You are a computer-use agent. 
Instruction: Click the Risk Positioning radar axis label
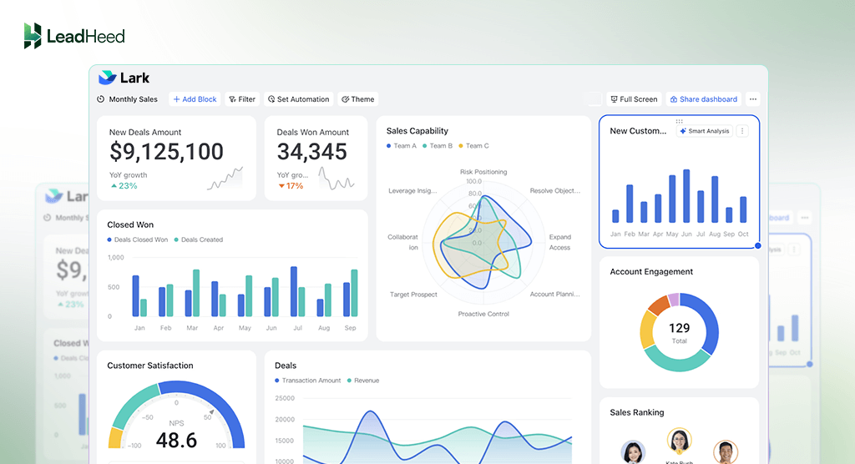[483, 172]
